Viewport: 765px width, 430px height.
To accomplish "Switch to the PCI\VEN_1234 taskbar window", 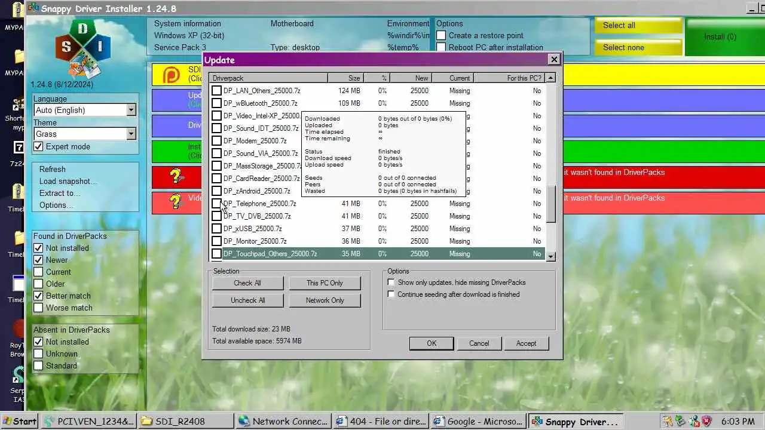I will (88, 421).
